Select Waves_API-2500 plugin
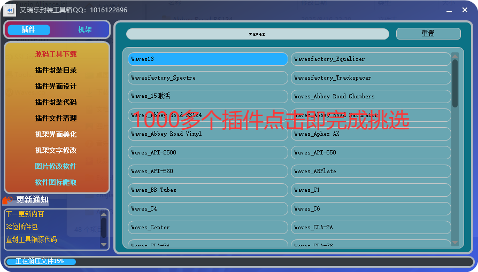 tap(208, 153)
